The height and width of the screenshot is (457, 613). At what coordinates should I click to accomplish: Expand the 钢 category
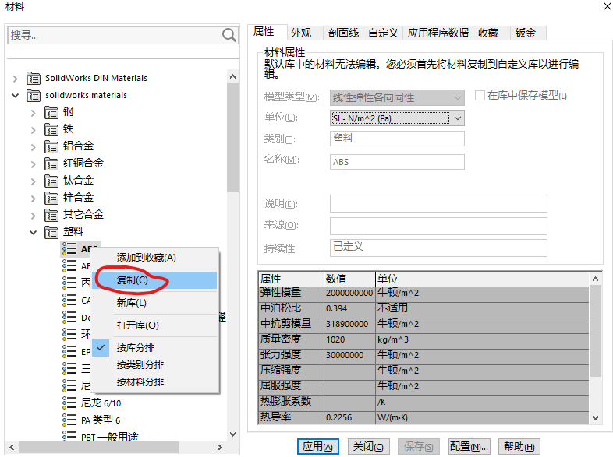click(x=34, y=113)
